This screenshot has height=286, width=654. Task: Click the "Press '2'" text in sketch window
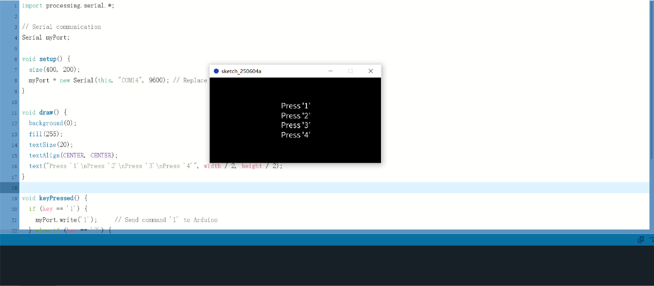(x=296, y=115)
